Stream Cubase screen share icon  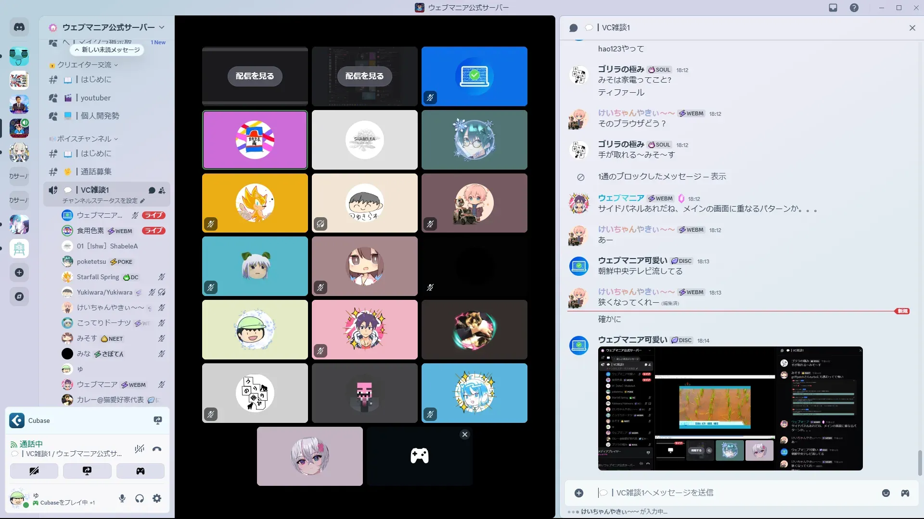click(157, 420)
